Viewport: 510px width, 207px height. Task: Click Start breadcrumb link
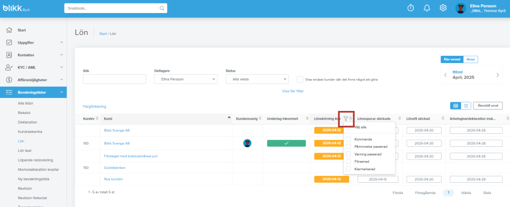pos(103,34)
